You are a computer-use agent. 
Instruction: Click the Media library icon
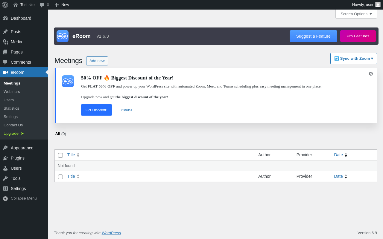point(5,42)
